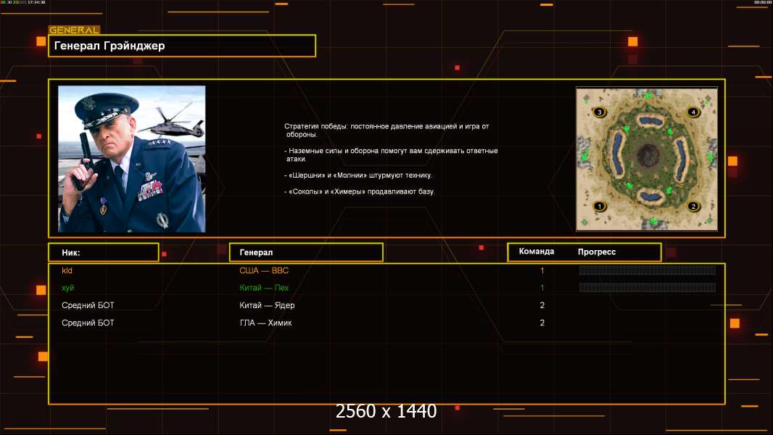Screen dimensions: 773x435
Task: Click the "Команда" column header
Action: 537,252
